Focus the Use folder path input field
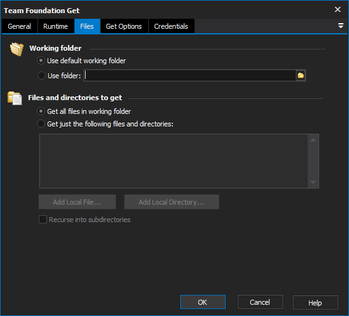This screenshot has width=349, height=316. (x=190, y=76)
